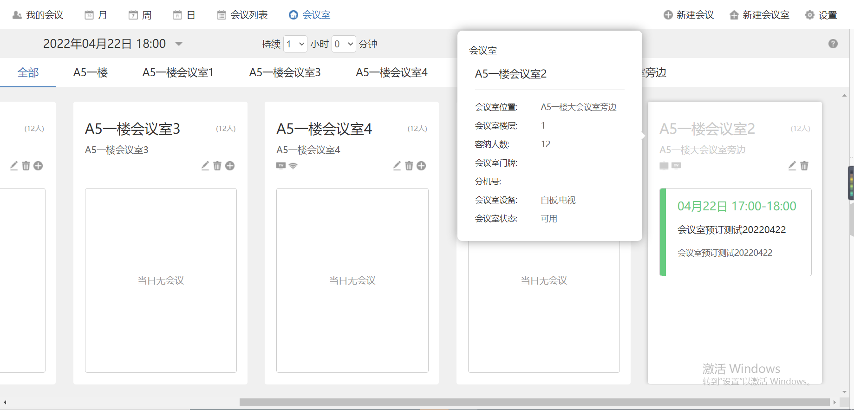Click edit pencil icon for A5一楼会议室3
This screenshot has width=854, height=410.
[205, 166]
